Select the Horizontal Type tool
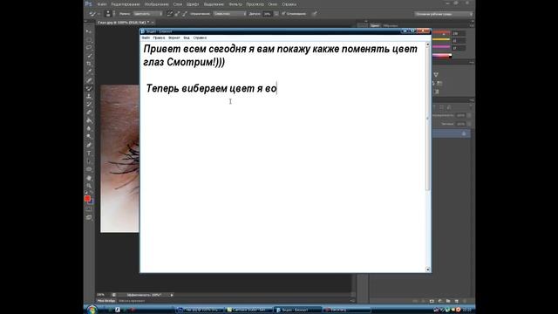Viewport: 558px width, 314px height. tap(89, 154)
